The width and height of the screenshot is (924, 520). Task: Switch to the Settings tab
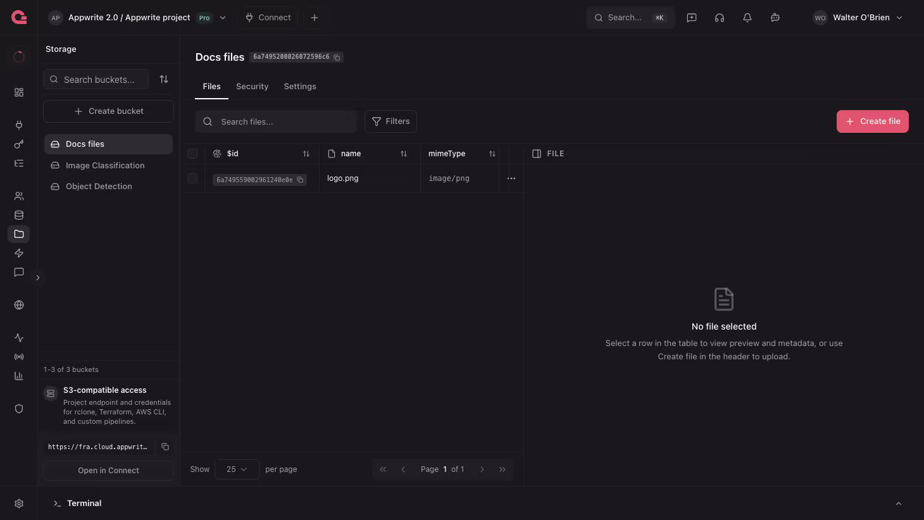(300, 87)
